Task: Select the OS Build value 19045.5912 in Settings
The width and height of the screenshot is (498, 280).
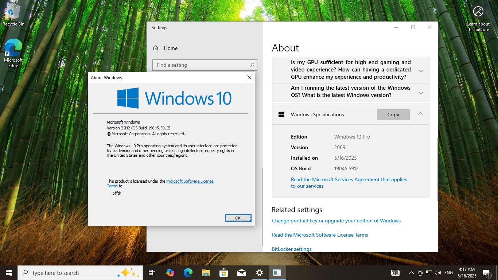Action: click(346, 168)
